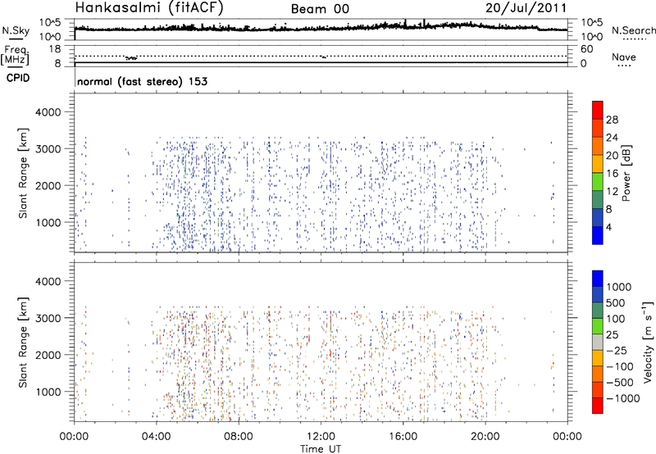This screenshot has width=656, height=454.
Task: Click the 'Power [dB]' colorbar label
Action: pos(626,173)
